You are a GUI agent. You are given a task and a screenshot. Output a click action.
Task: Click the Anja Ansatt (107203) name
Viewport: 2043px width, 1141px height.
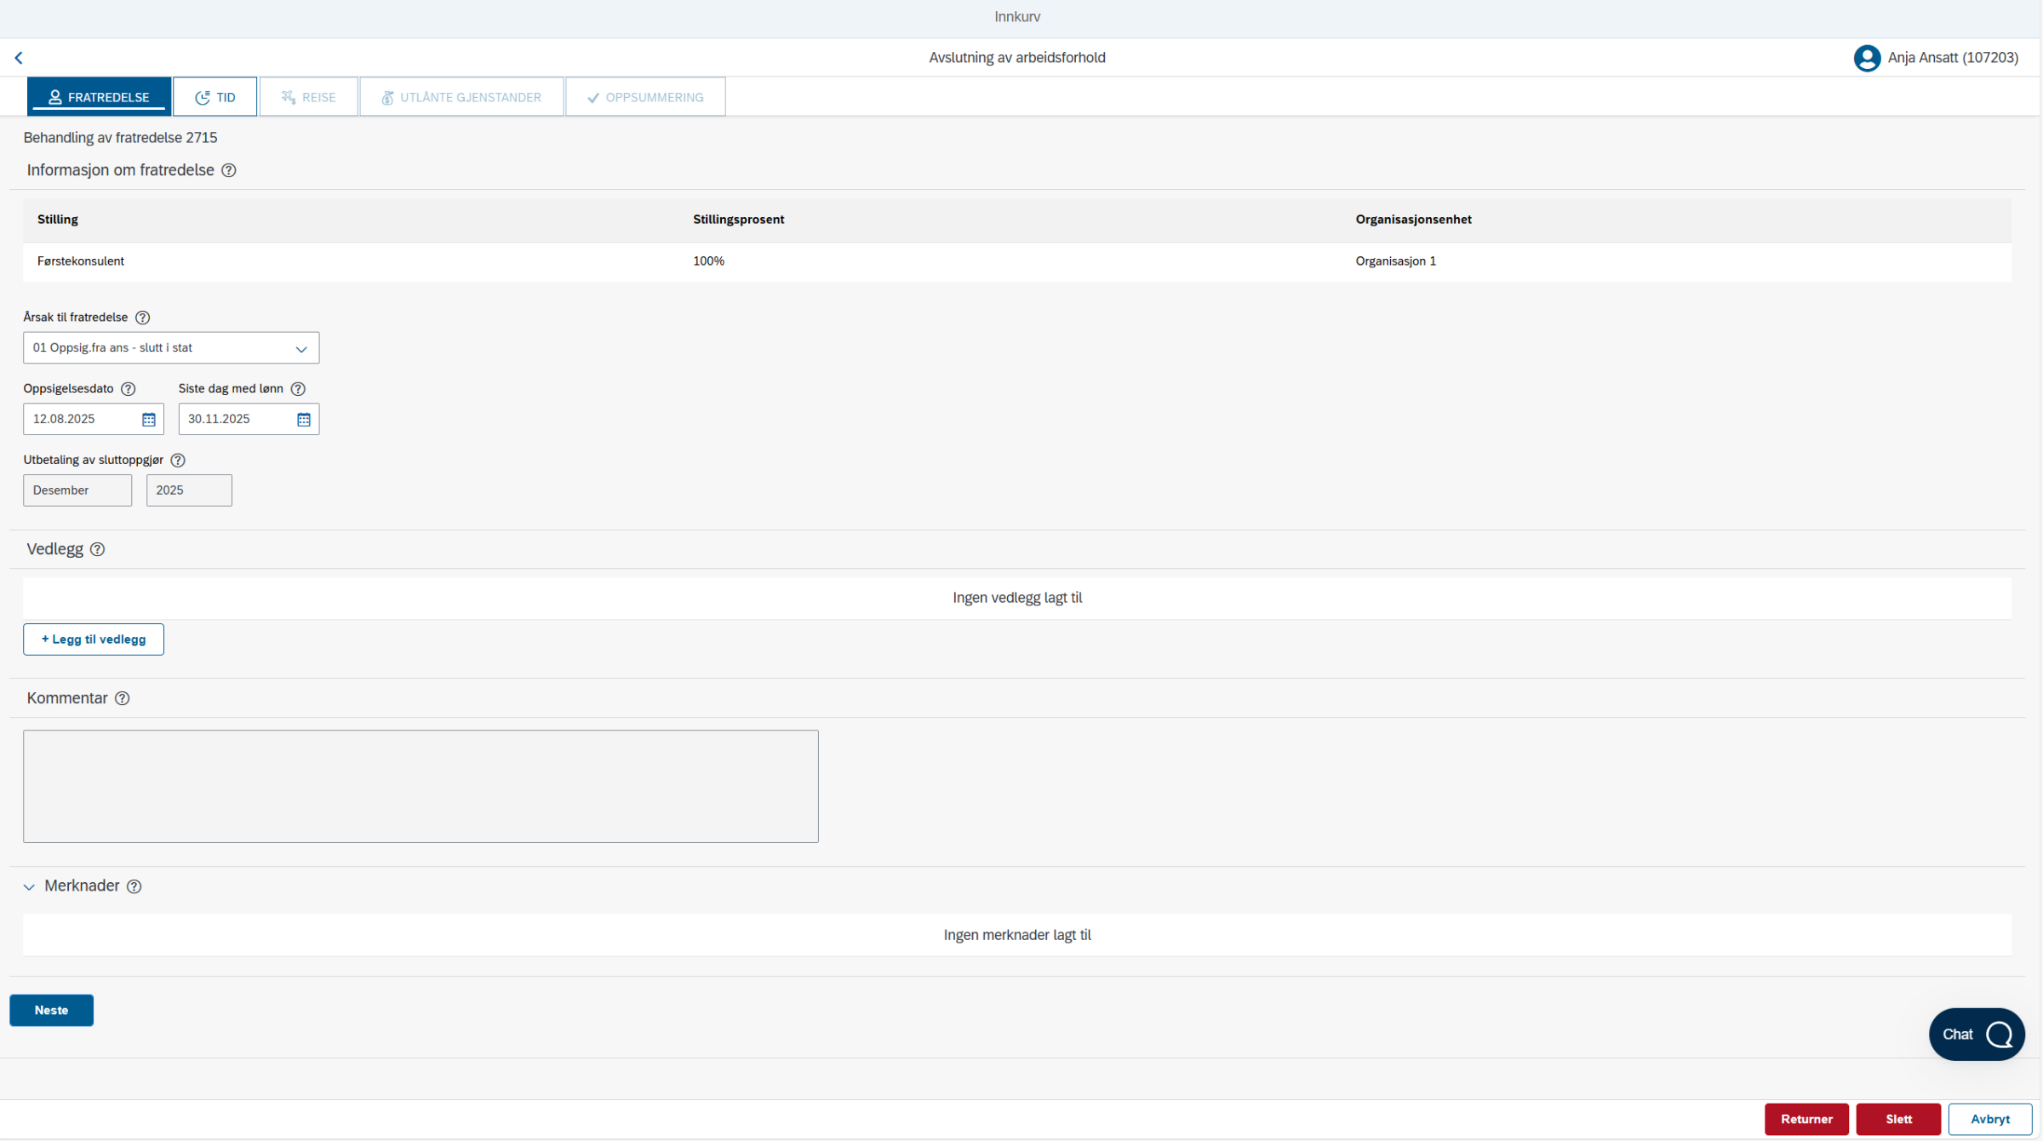pos(1953,58)
